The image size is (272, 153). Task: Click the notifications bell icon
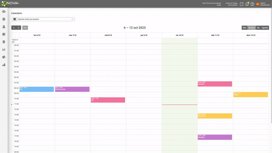click(x=247, y=4)
